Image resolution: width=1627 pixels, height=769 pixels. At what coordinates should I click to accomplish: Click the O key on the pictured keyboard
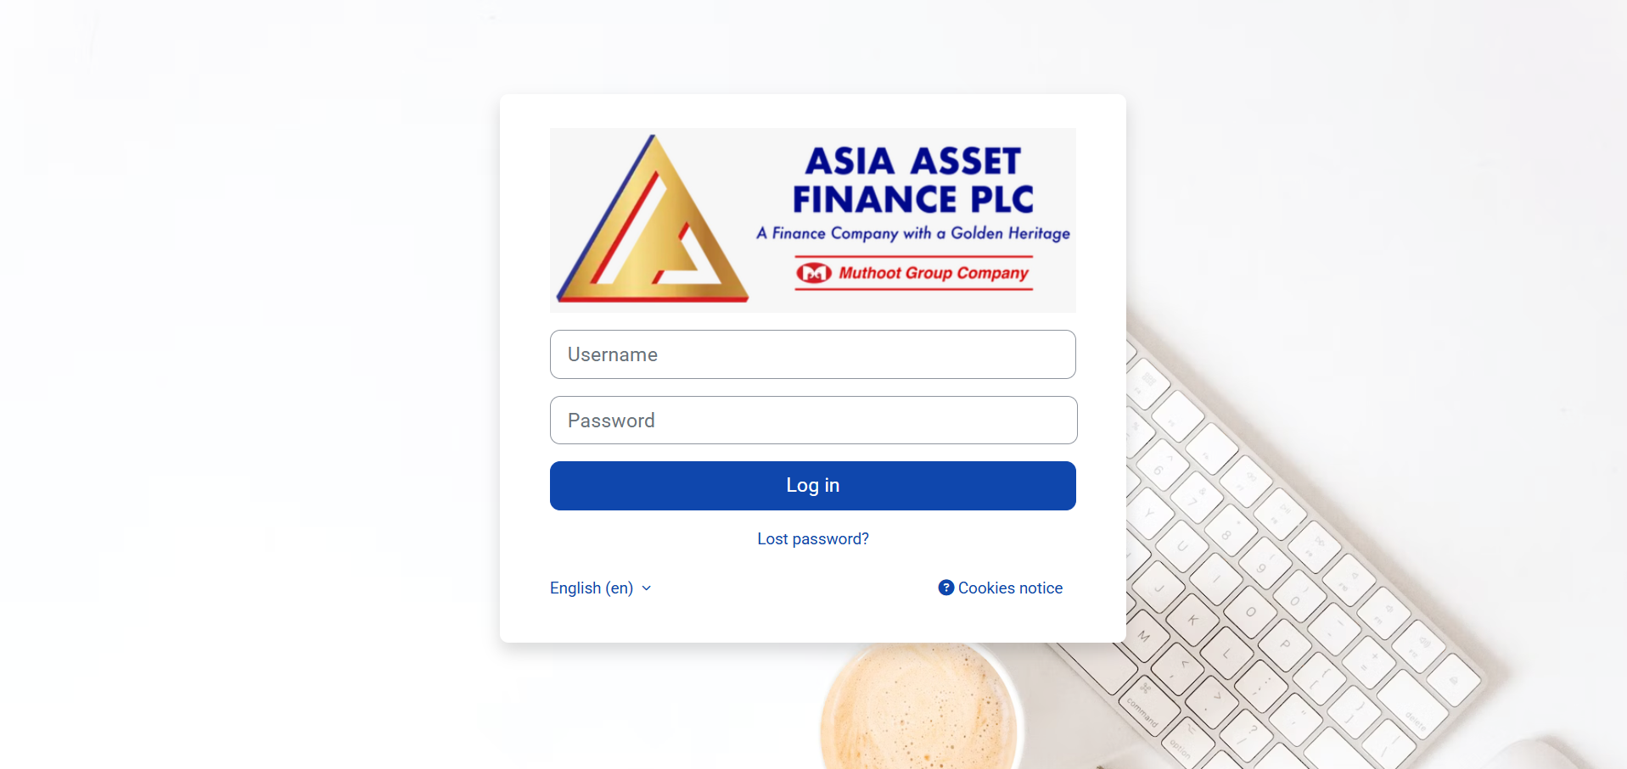1250,611
